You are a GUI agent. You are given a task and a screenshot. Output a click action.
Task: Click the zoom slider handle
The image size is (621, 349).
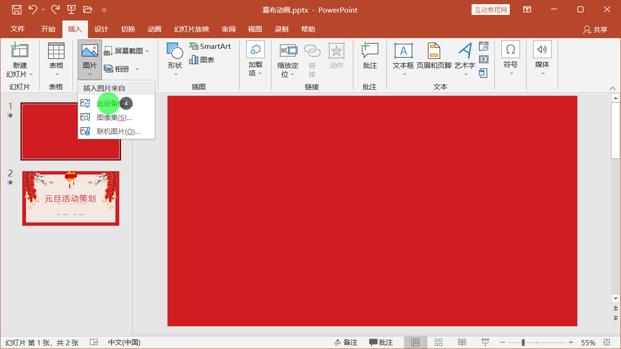(523, 342)
